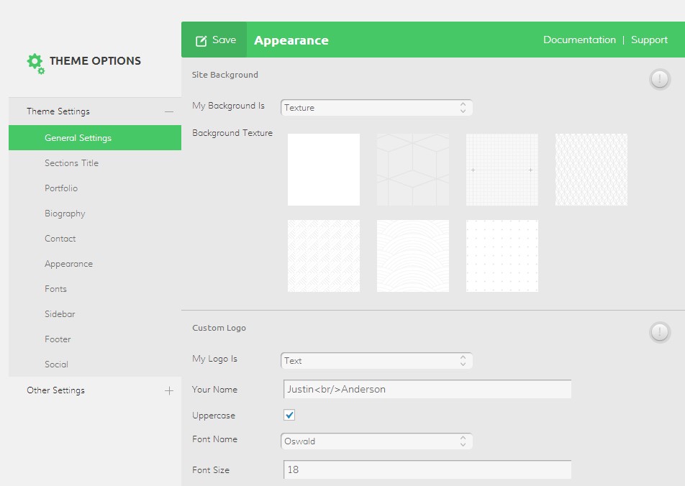685x486 pixels.
Task: Go to the Portfolio settings section
Action: pos(61,188)
